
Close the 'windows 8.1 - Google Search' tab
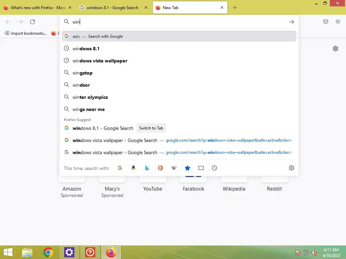tap(146, 7)
